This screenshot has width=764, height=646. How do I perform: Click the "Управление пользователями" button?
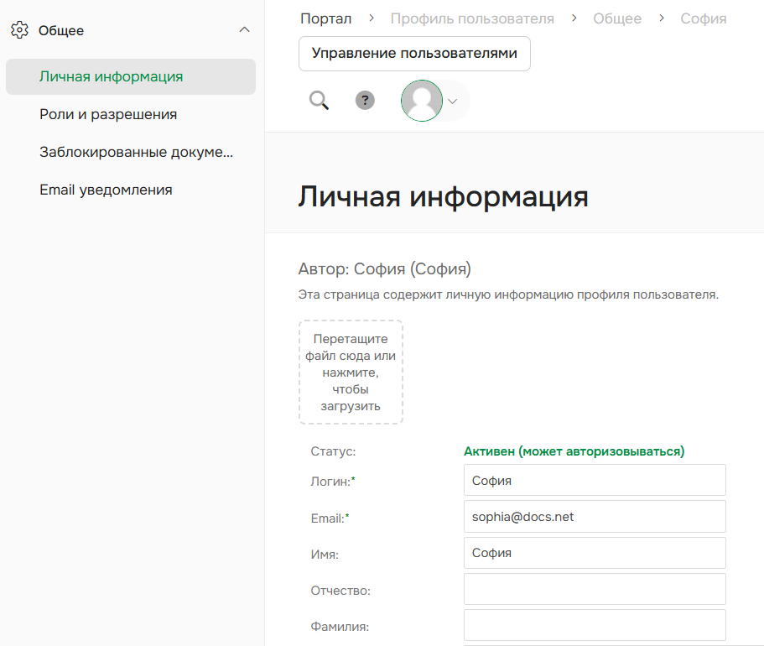[414, 53]
